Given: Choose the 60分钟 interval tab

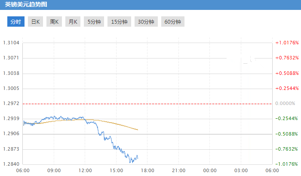Looking at the screenshot, I should (172, 22).
